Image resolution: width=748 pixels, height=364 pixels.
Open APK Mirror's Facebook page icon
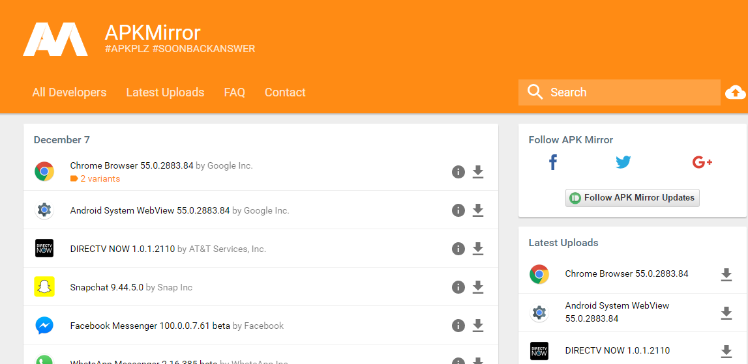(x=553, y=162)
